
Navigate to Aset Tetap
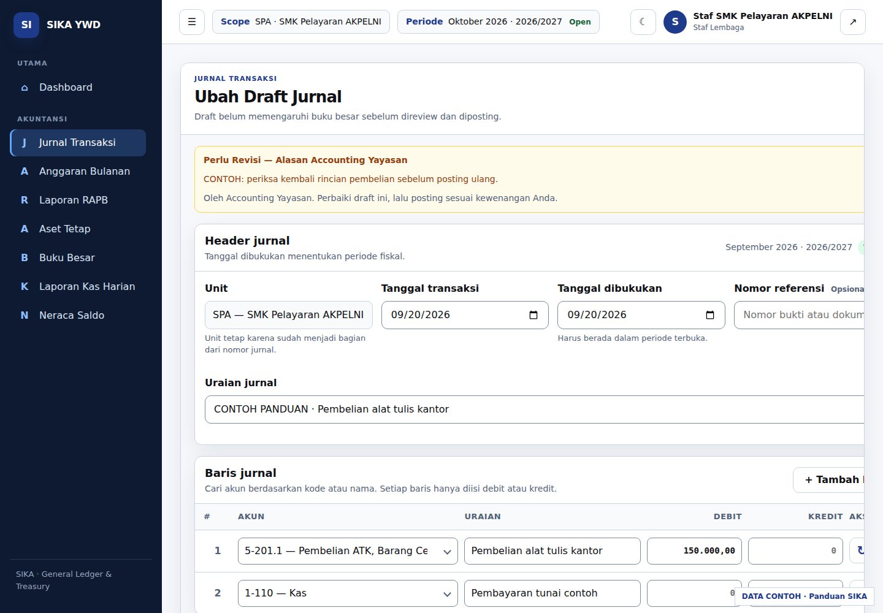[78, 229]
